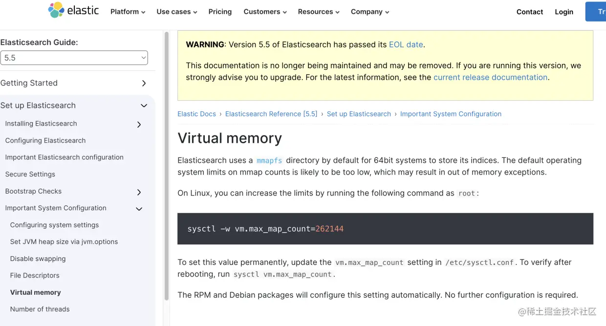Open File Descriptors page
606x326 pixels.
tap(35, 275)
